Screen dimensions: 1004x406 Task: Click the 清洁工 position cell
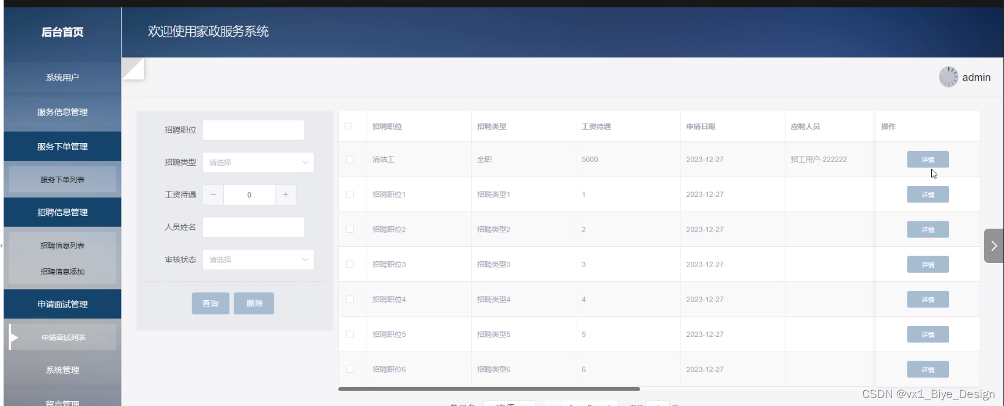384,160
